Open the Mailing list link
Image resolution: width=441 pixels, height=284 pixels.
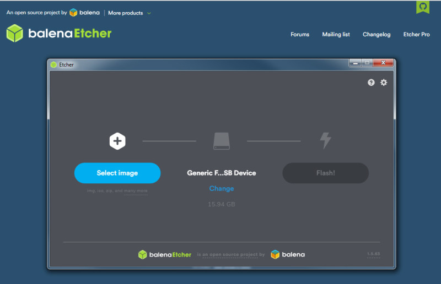[336, 34]
